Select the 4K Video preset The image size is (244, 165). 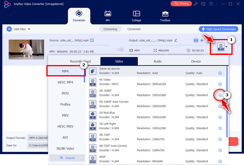pyautogui.click(x=156, y=82)
